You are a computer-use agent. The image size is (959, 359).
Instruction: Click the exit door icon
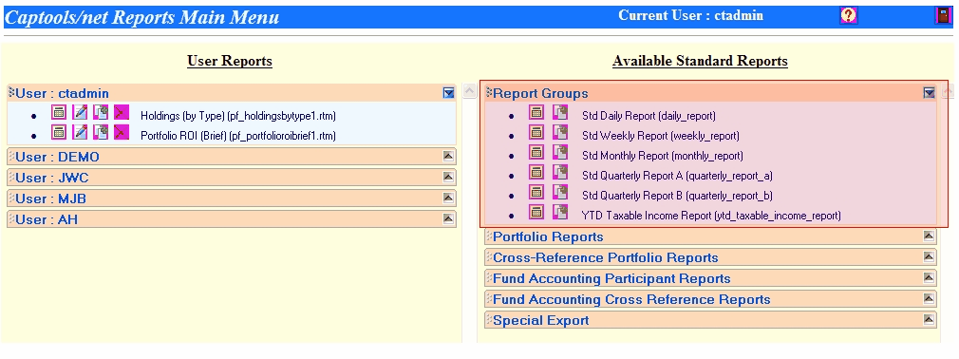pos(944,15)
